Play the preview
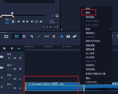This screenshot has height=94, width=118. click(13, 22)
